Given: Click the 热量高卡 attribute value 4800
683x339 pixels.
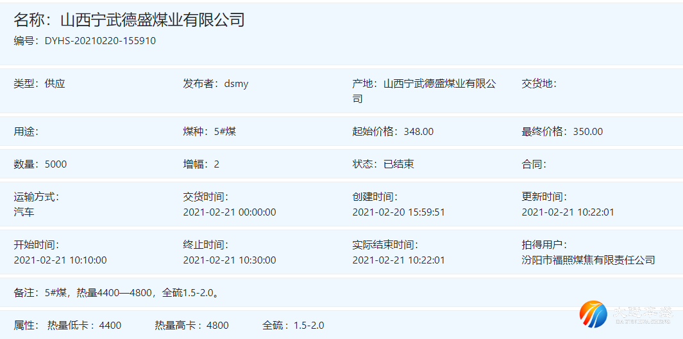Looking at the screenshot, I should point(217,326).
